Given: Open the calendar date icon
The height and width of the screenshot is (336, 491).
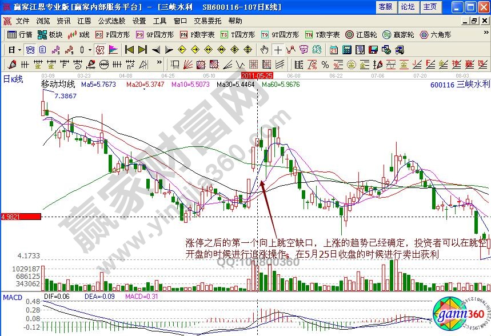Looking at the screenshot, I should [334, 50].
